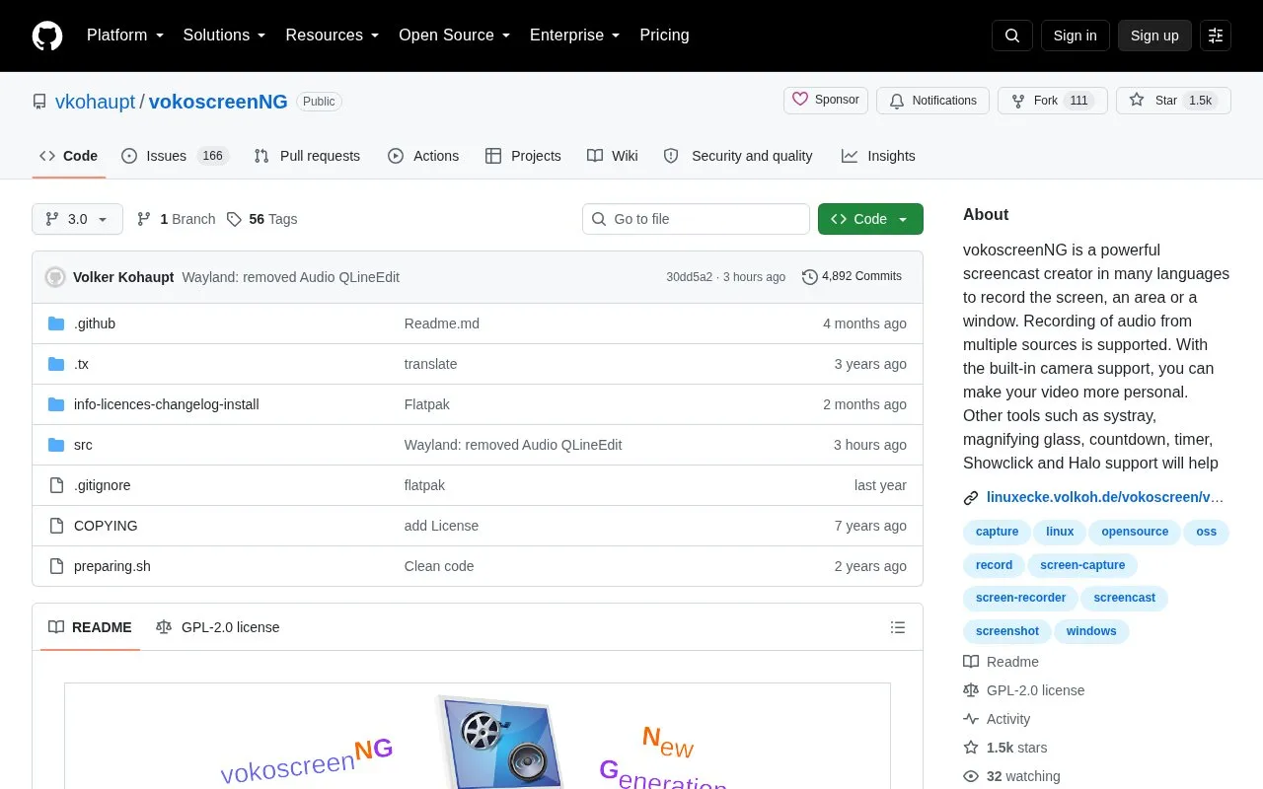Screen dimensions: 1263x789
Task: Fork the repository
Action: pos(1052,101)
